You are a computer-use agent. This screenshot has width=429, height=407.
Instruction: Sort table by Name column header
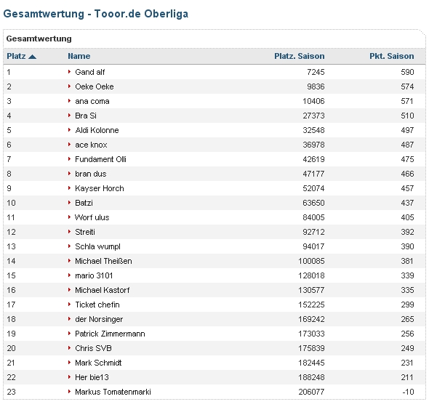(79, 56)
